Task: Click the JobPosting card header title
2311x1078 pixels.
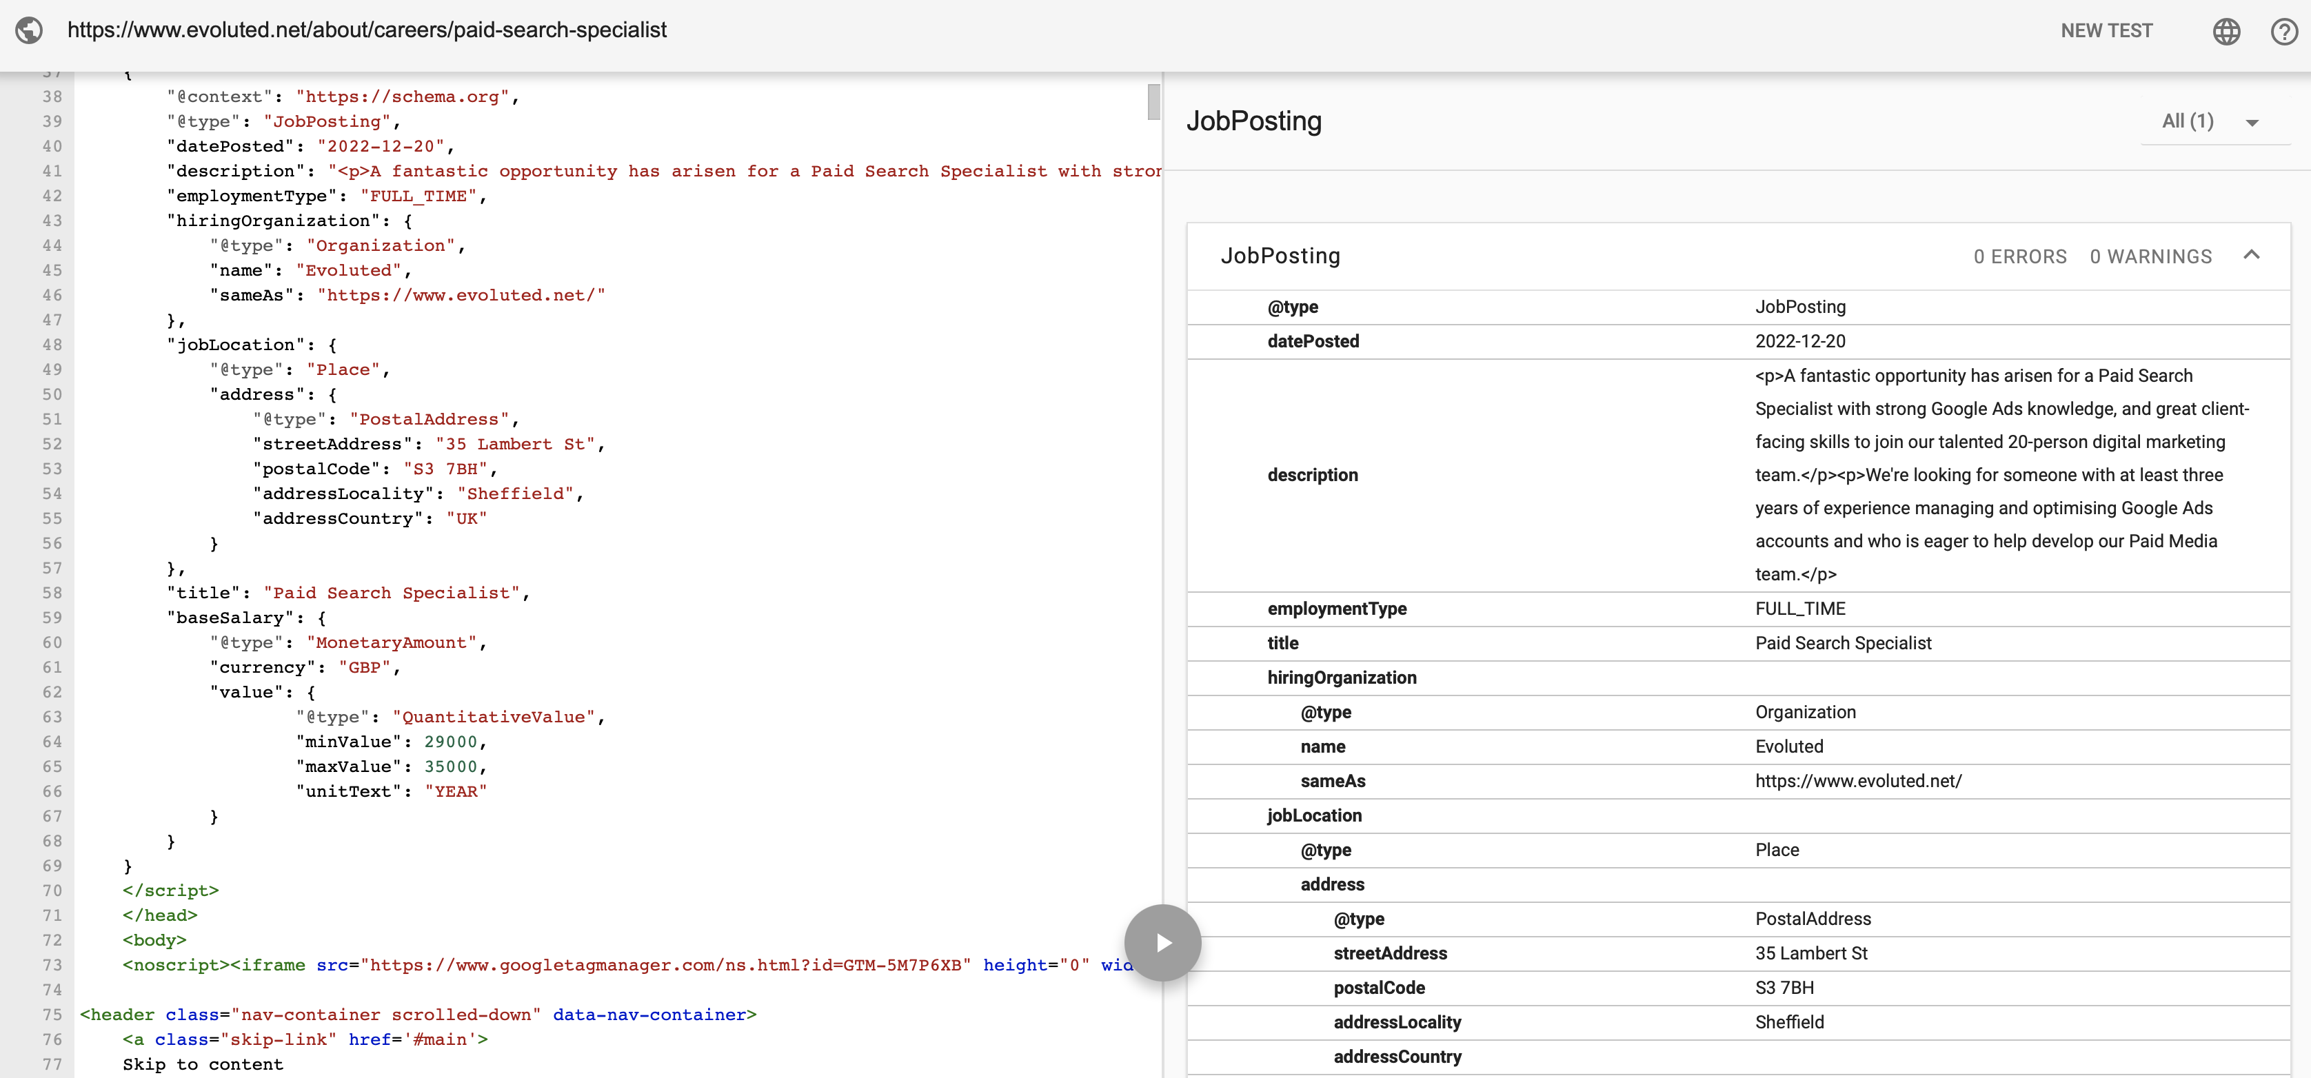Action: click(1280, 256)
